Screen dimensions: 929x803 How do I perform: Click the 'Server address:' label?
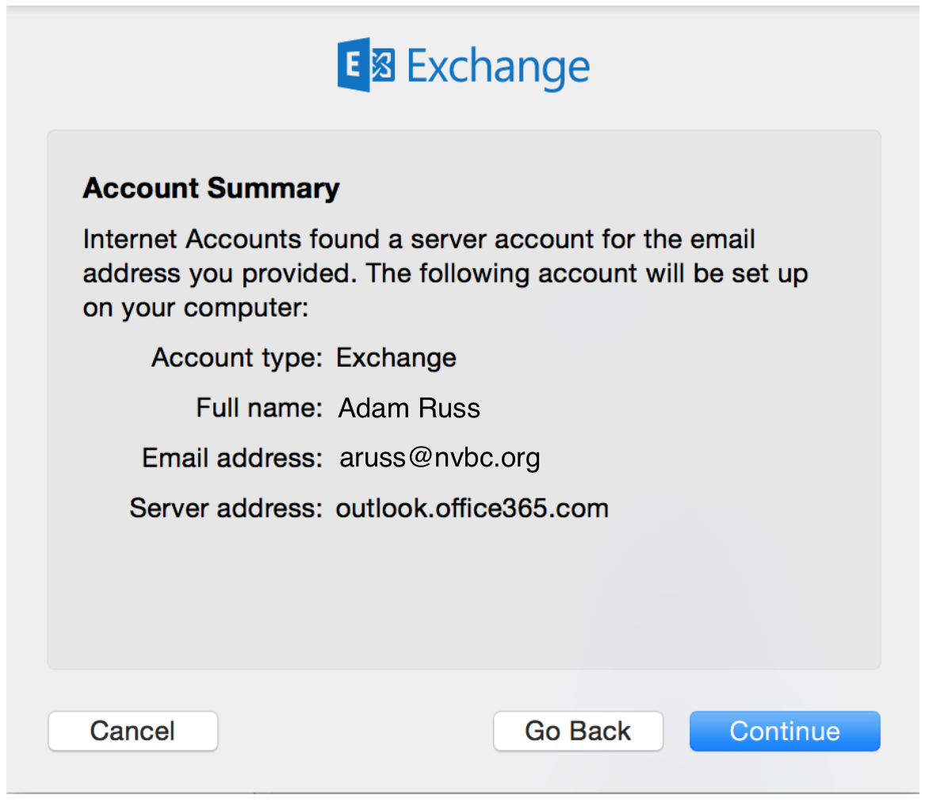[226, 509]
